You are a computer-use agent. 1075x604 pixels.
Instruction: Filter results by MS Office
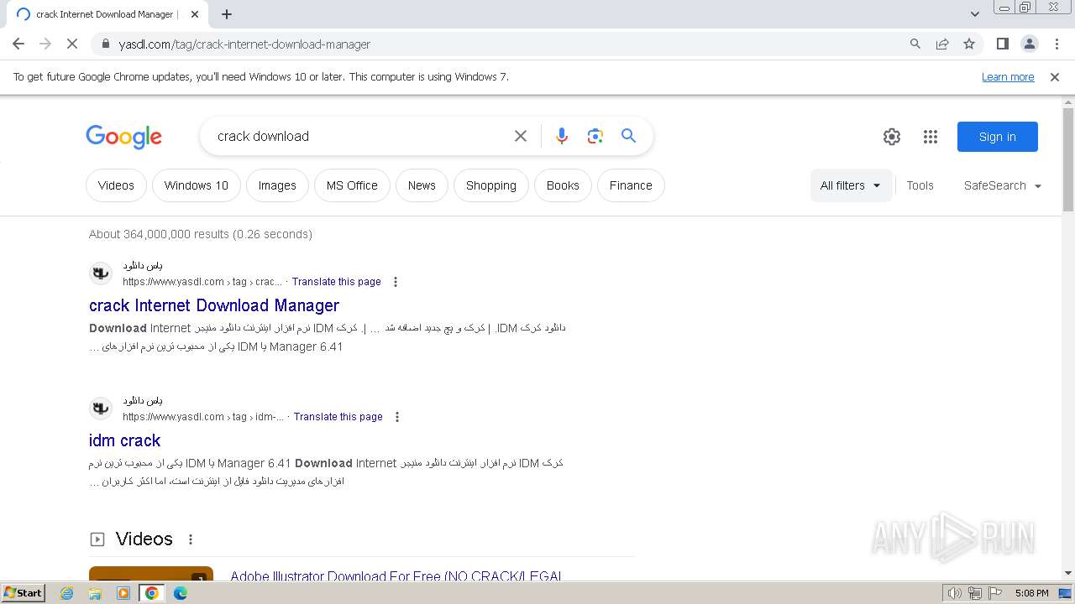352,185
